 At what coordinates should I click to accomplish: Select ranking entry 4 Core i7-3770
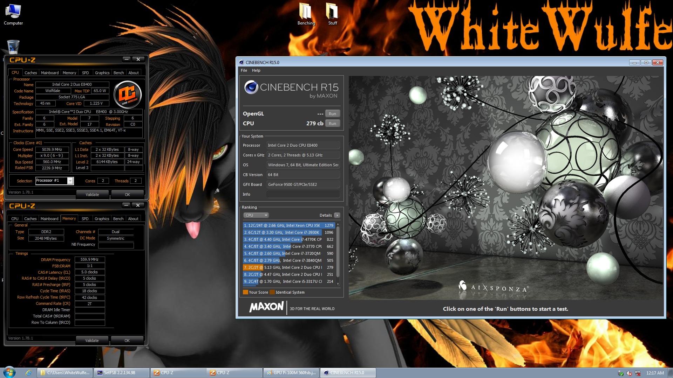click(x=289, y=246)
